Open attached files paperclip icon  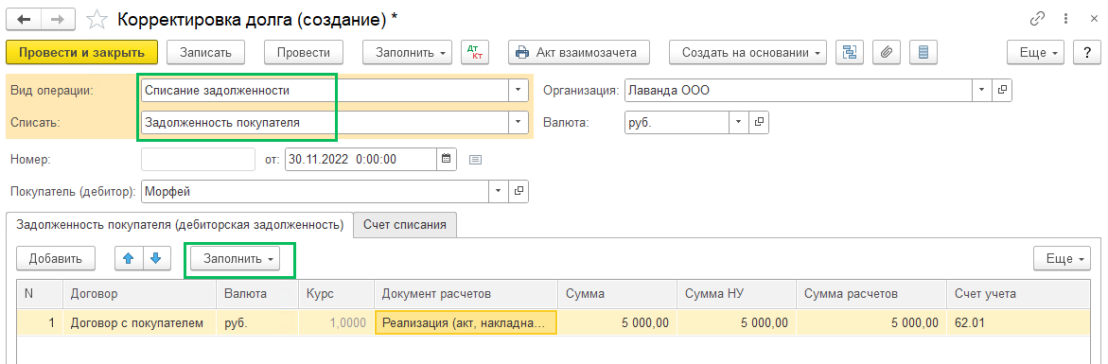click(887, 52)
